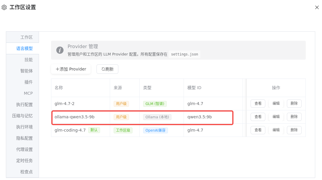The image size is (322, 180).
Task: Edit the ollama-qwen3.5-9b provider
Action: coord(276,117)
